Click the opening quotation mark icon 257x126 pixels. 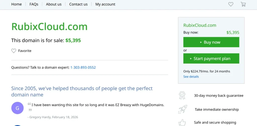(x=29, y=104)
